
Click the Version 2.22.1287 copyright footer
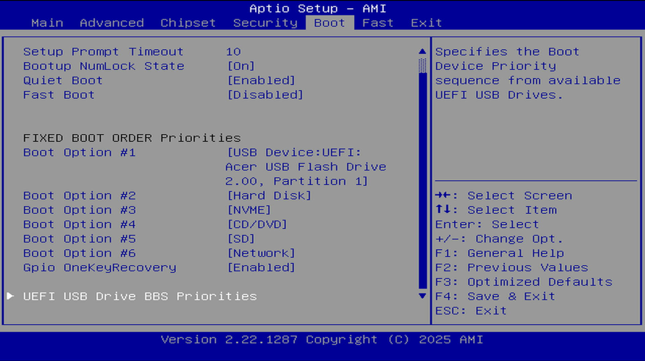click(322, 340)
